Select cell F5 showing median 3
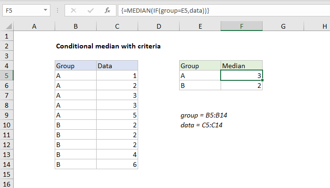The height and width of the screenshot is (188, 330). point(241,76)
